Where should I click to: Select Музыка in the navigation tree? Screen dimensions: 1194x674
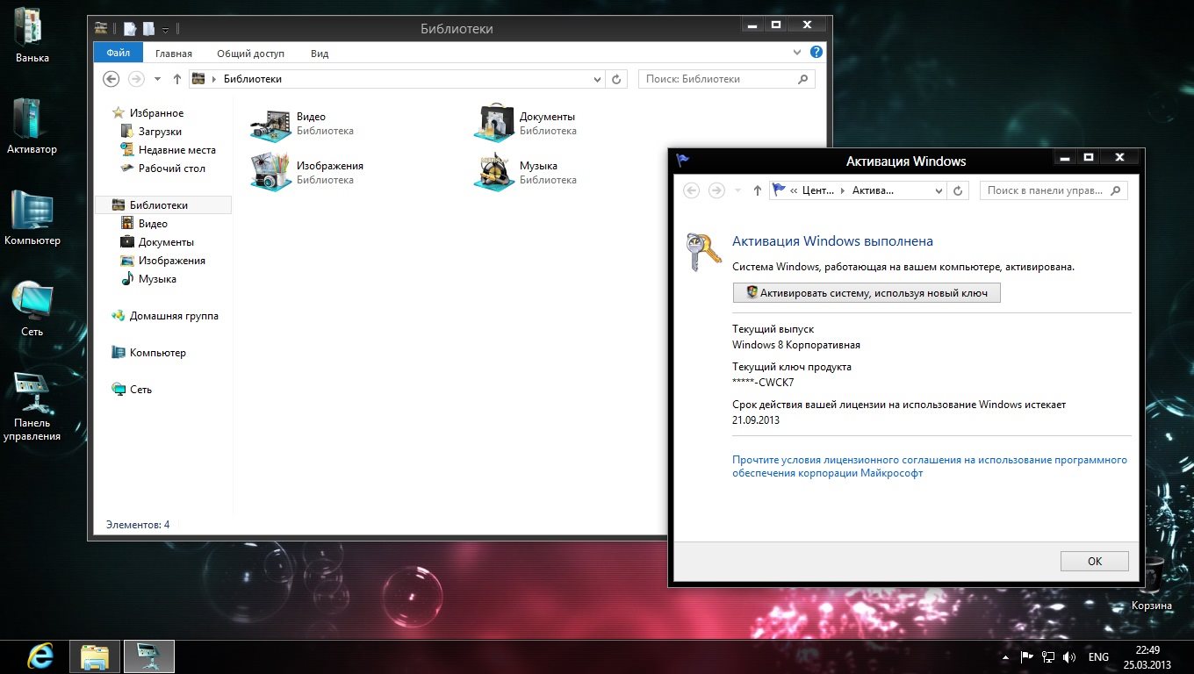coord(157,279)
